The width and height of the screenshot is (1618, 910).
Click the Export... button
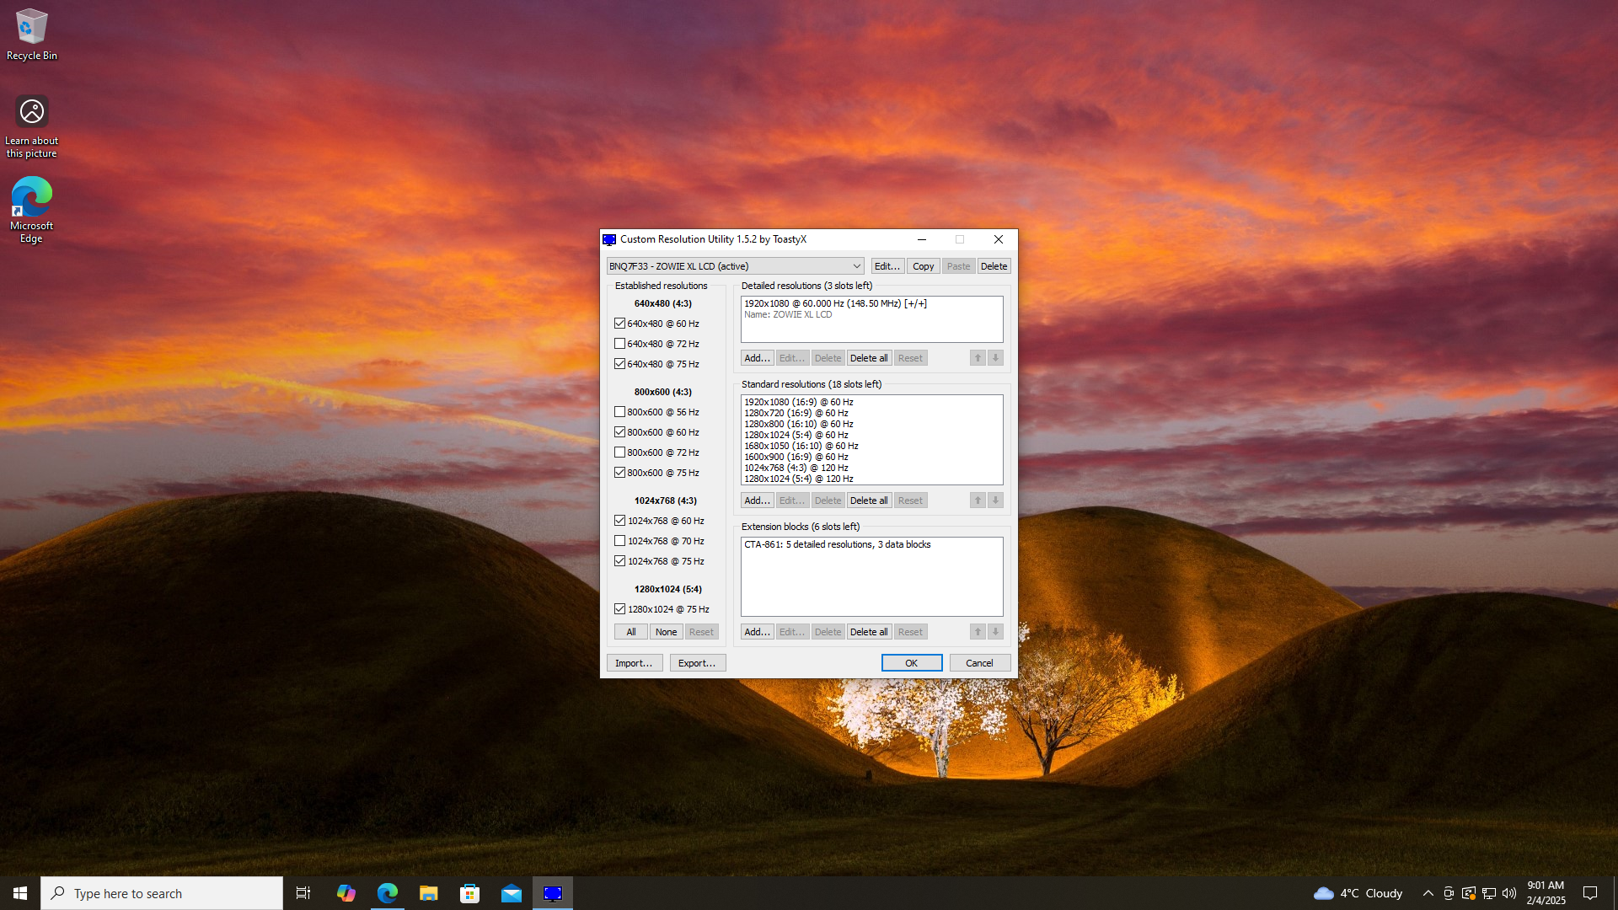[697, 663]
